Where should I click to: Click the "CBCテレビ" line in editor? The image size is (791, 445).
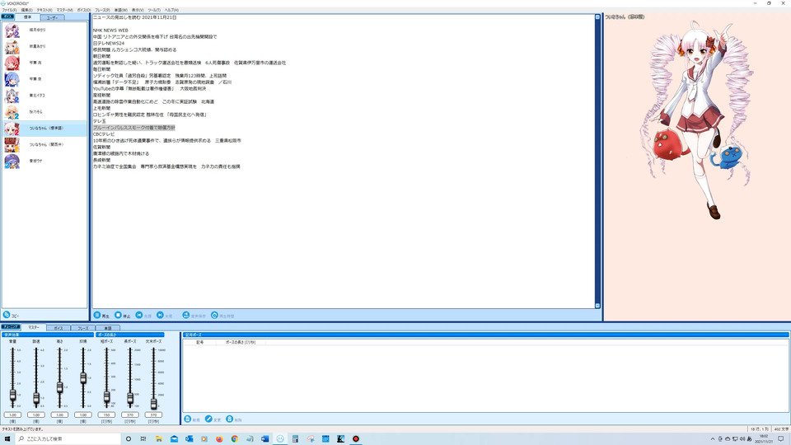104,134
